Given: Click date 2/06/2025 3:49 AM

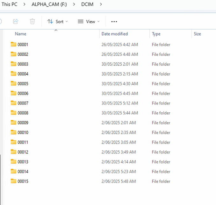Looking at the screenshot, I should (x=119, y=152).
